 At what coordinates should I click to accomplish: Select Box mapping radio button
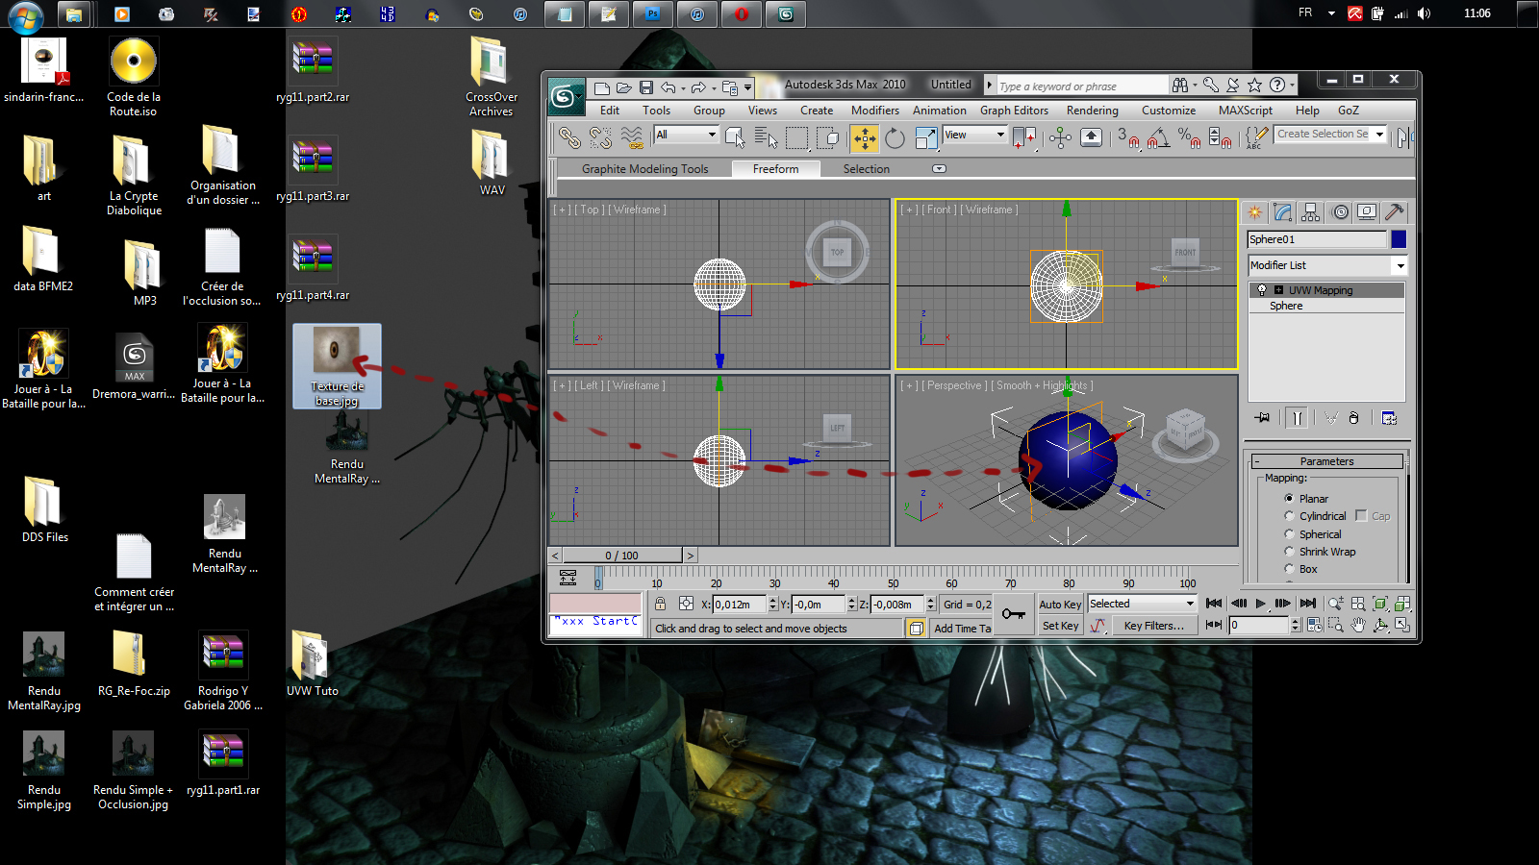point(1289,569)
